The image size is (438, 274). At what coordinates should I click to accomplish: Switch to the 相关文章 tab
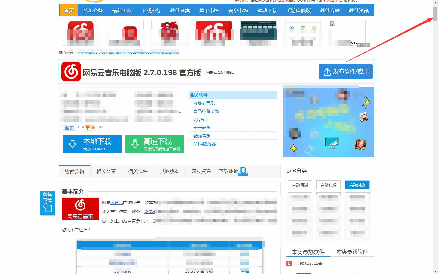pyautogui.click(x=106, y=171)
